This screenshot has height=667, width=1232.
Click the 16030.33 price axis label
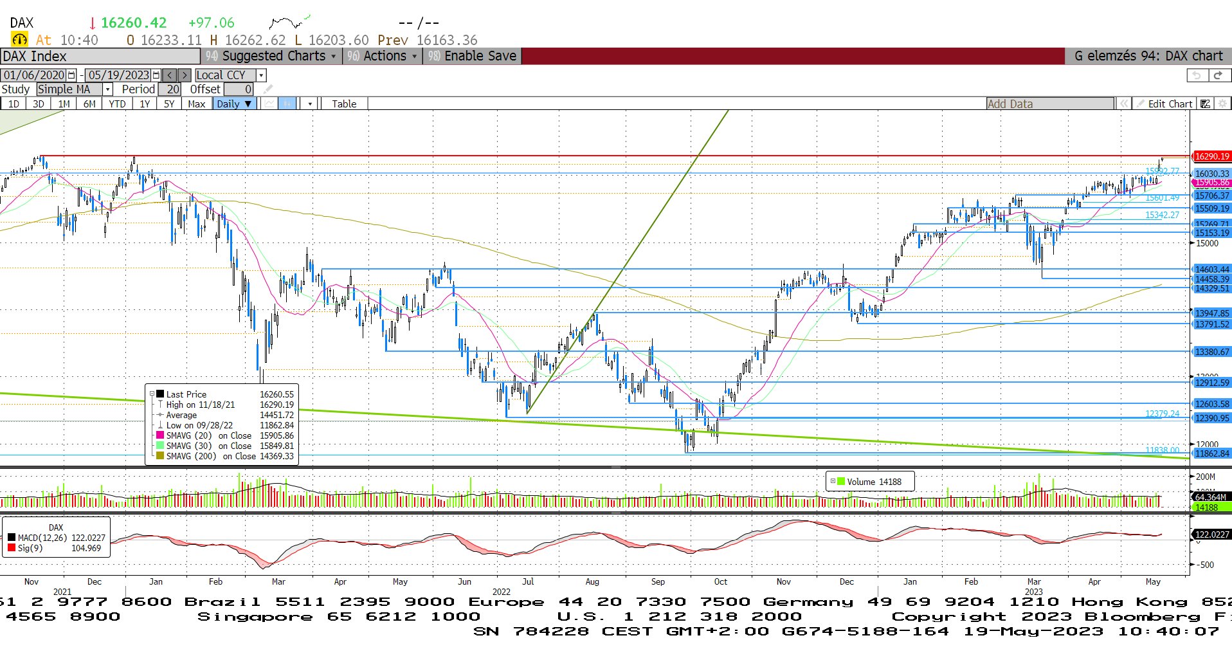[1212, 174]
